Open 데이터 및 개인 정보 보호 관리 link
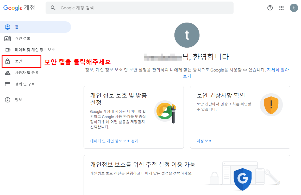301x195 pixels. coord(114,141)
